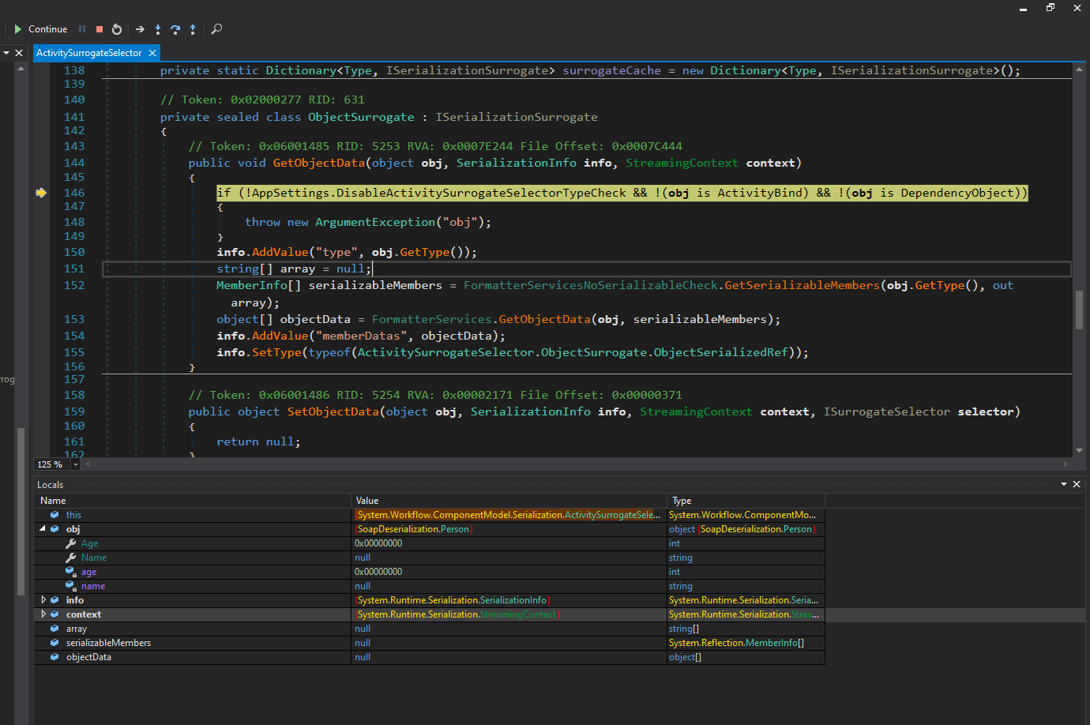The width and height of the screenshot is (1090, 725).
Task: Click the info variable cube icon
Action: [54, 600]
